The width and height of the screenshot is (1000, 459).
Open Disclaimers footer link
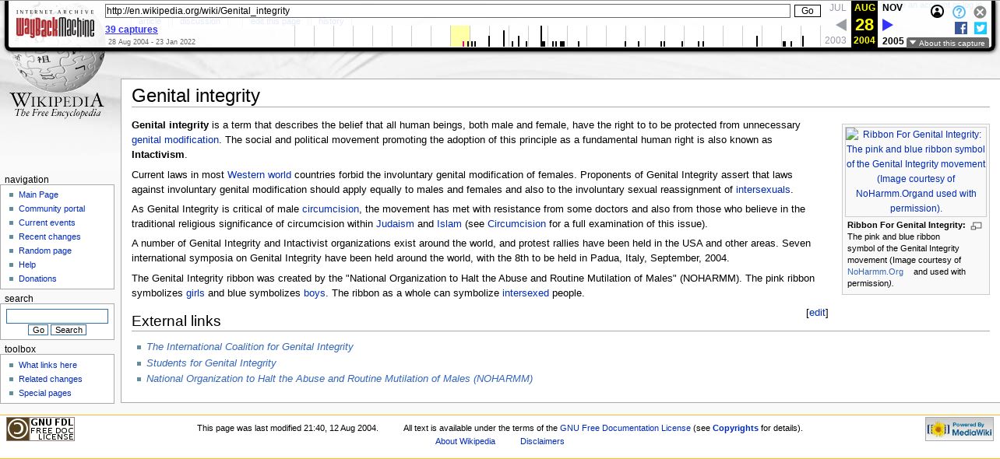click(542, 441)
